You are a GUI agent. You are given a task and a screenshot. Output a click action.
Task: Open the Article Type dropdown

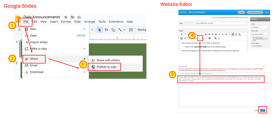click(260, 34)
